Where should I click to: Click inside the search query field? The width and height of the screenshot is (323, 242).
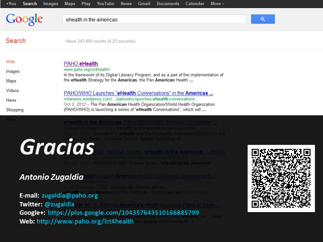[154, 19]
